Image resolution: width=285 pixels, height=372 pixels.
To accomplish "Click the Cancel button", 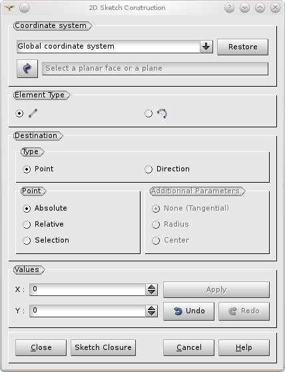I will [188, 347].
